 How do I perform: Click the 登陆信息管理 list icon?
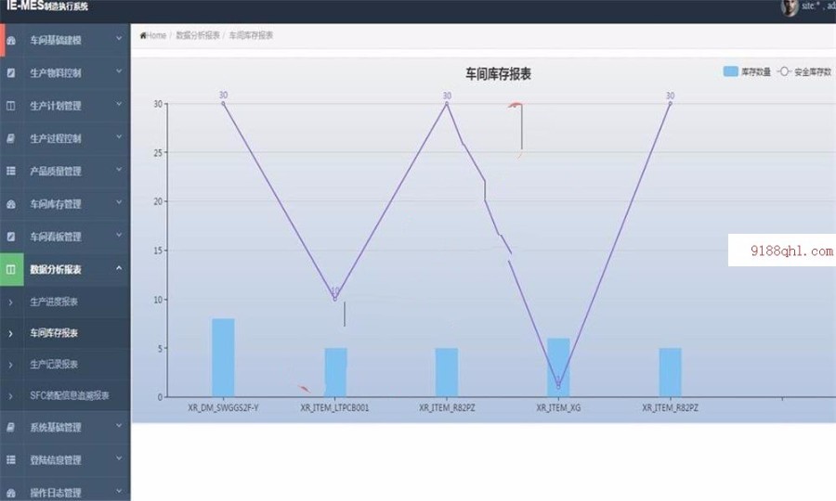(10, 459)
